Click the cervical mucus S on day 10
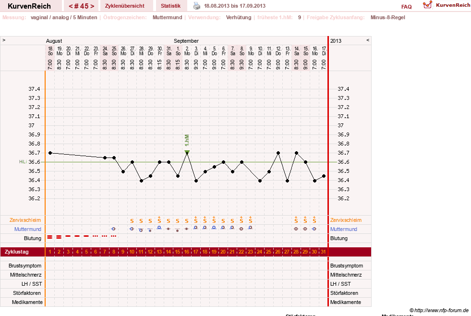Image resolution: width=471 pixels, height=316 pixels. [x=132, y=221]
